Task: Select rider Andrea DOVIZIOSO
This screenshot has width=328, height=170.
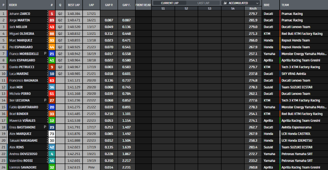Action: click(23, 154)
